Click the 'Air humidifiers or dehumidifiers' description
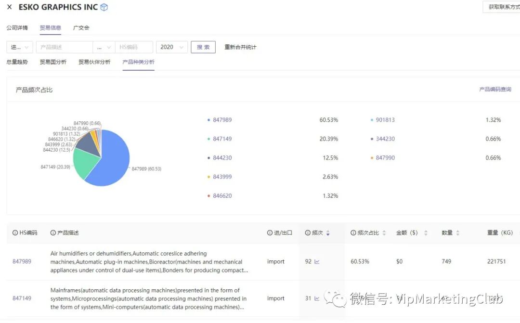This screenshot has height=323, width=520. (149, 262)
